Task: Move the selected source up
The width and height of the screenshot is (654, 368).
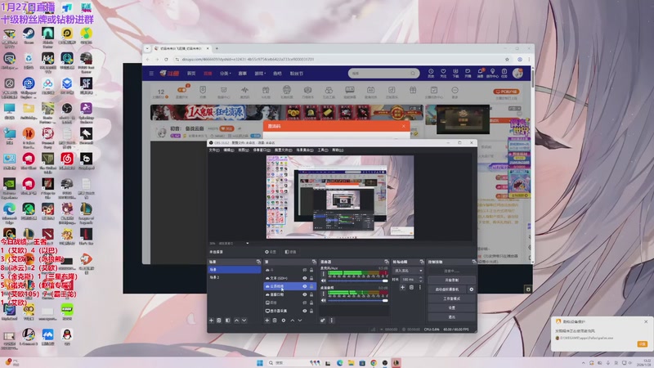Action: pyautogui.click(x=293, y=321)
